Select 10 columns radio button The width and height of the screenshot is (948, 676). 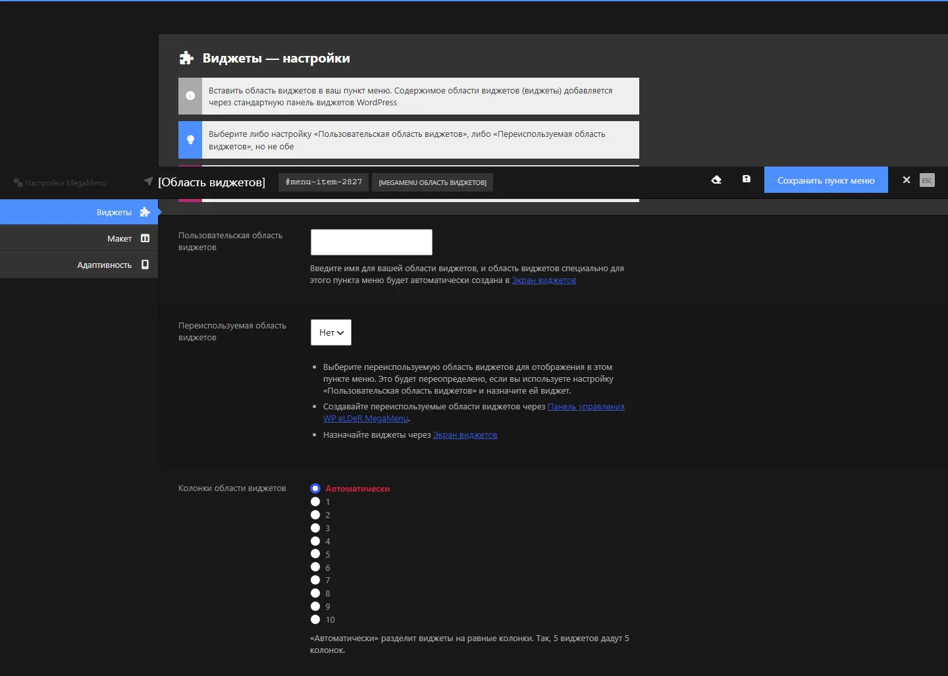point(315,619)
